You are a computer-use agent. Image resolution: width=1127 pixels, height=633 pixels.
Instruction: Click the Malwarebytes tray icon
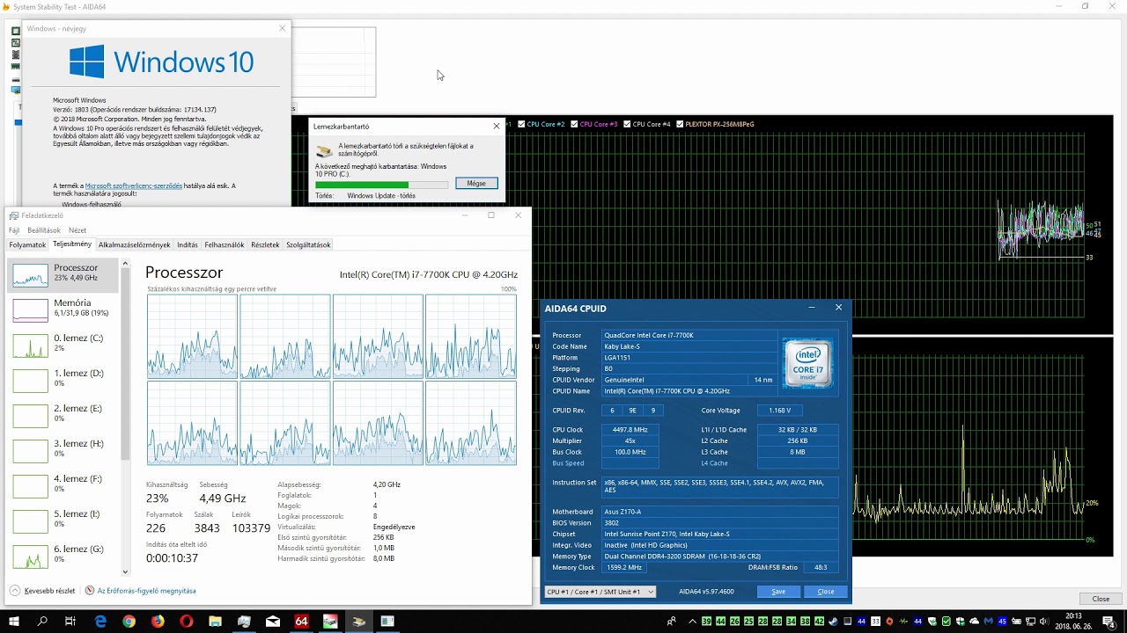pyautogui.click(x=988, y=622)
